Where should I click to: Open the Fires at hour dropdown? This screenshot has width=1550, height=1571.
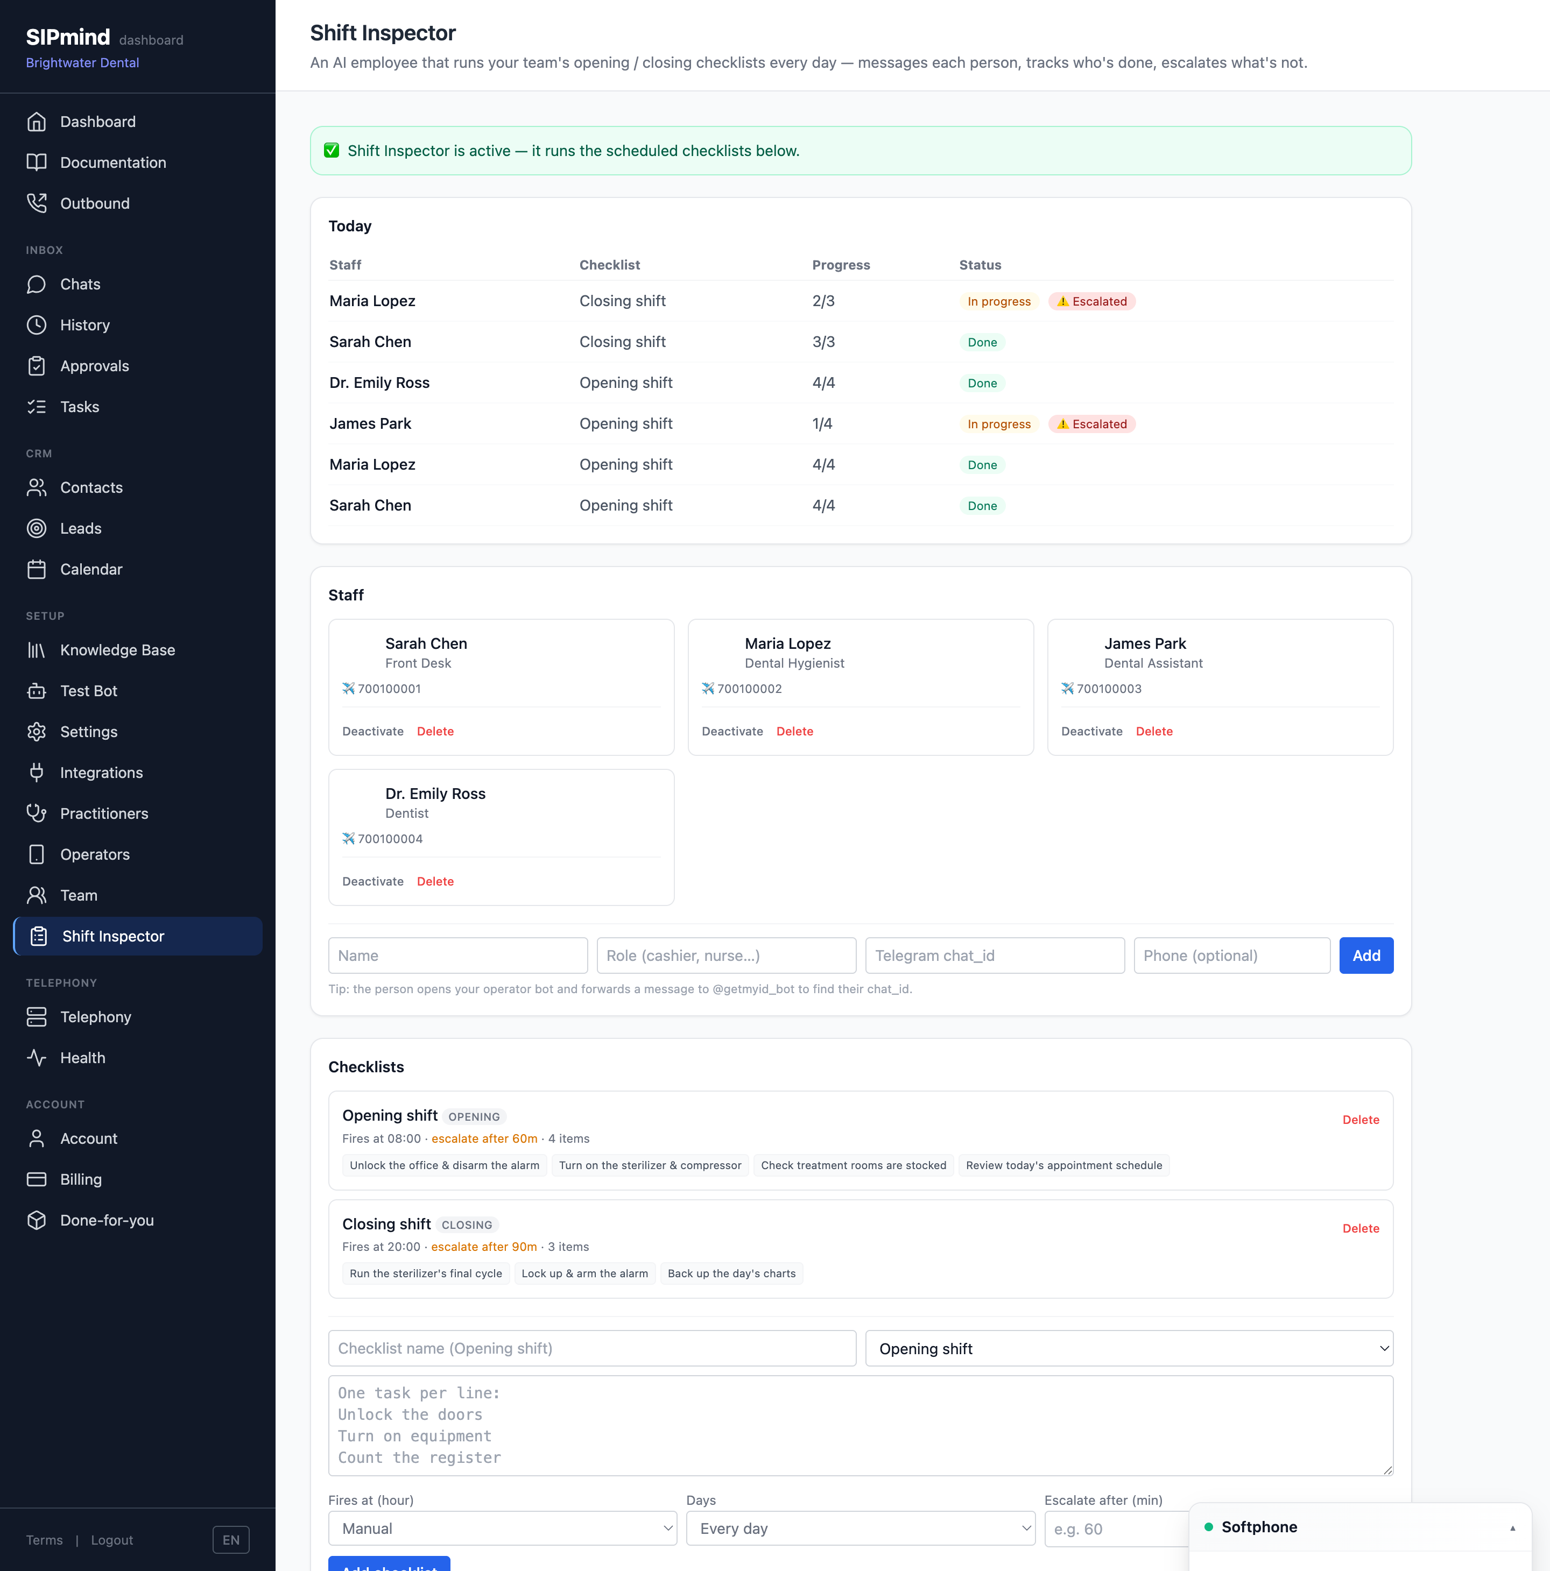coord(503,1528)
